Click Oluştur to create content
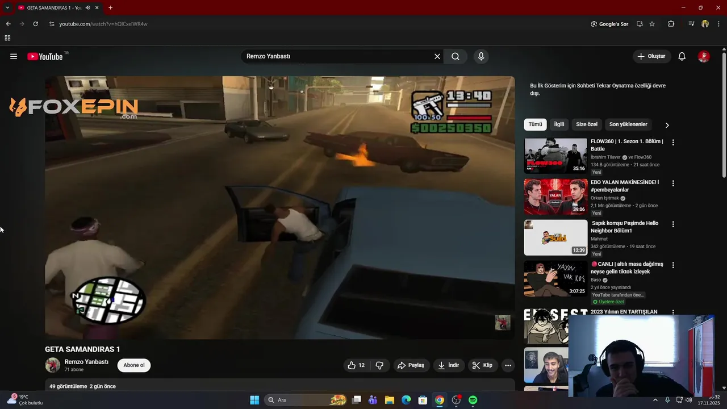 [x=651, y=56]
